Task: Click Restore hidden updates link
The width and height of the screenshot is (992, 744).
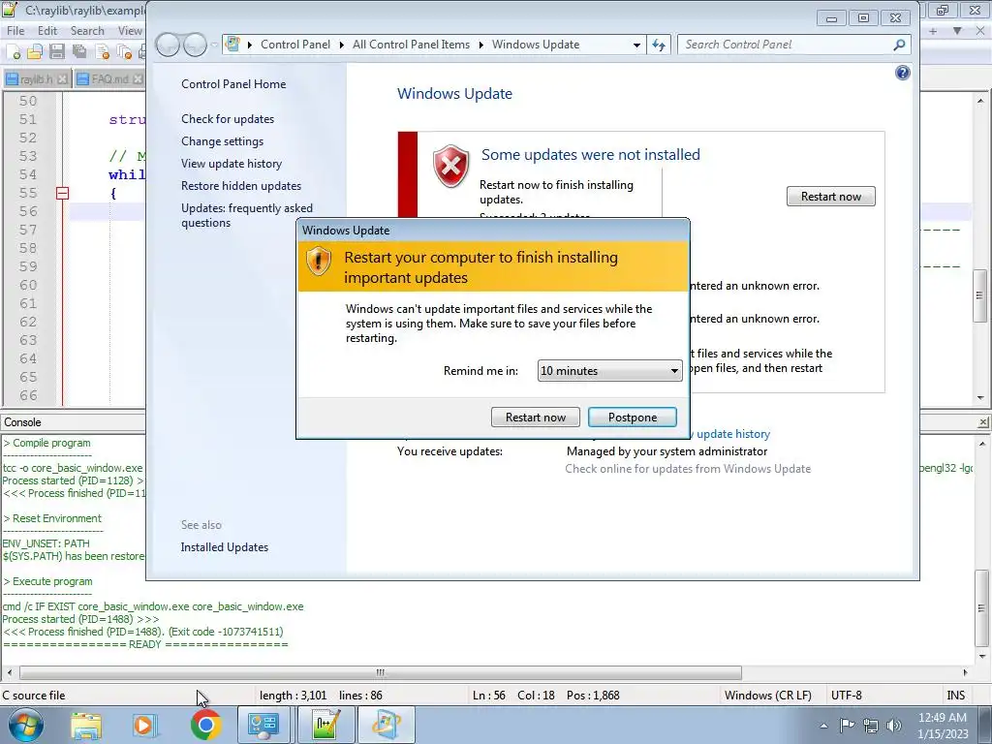Action: coord(241,185)
